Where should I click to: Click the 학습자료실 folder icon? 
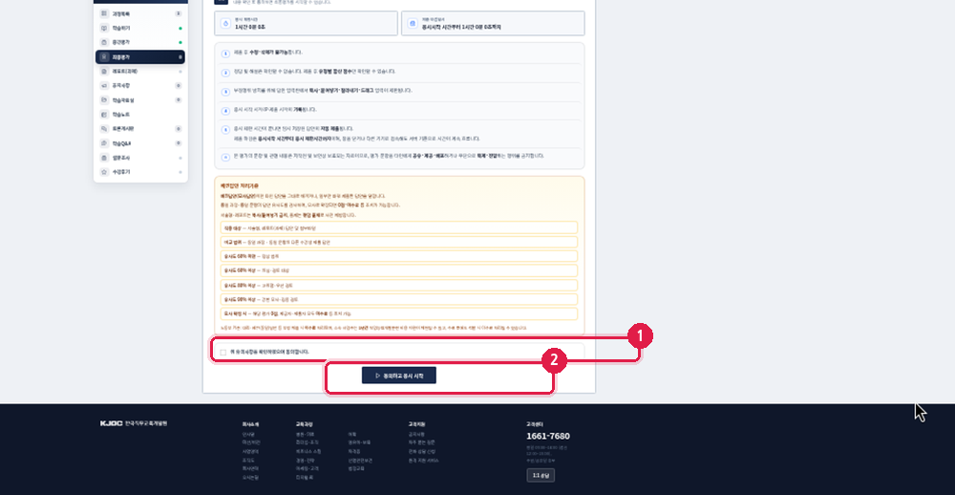[x=104, y=100]
